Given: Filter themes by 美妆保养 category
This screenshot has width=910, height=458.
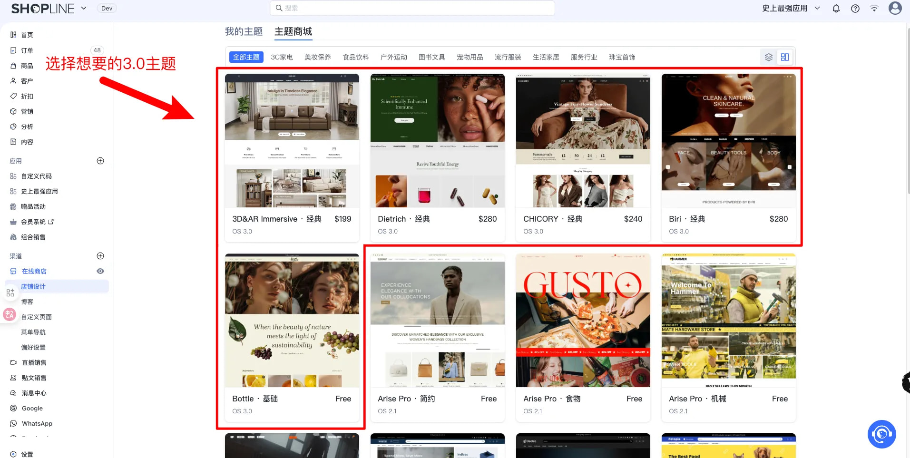Looking at the screenshot, I should click(x=317, y=57).
